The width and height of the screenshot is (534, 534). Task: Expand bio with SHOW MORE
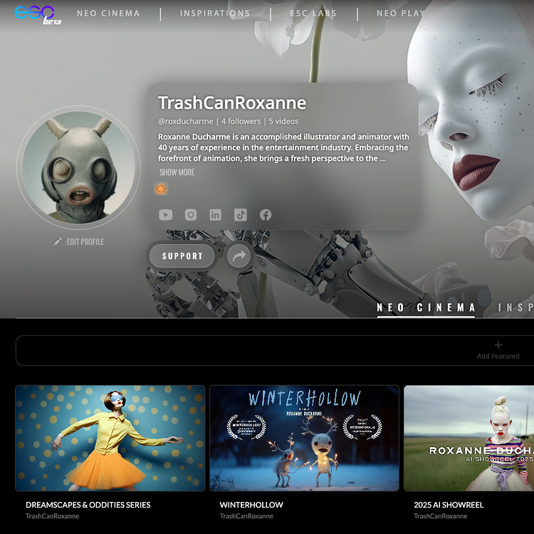(177, 172)
